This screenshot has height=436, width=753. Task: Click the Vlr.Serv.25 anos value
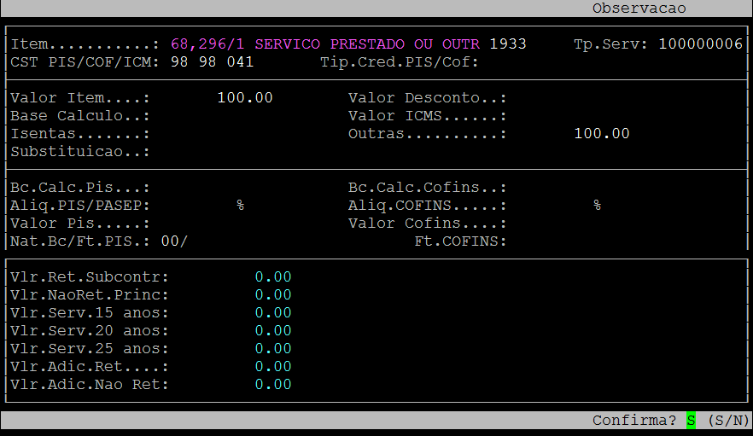pos(273,349)
